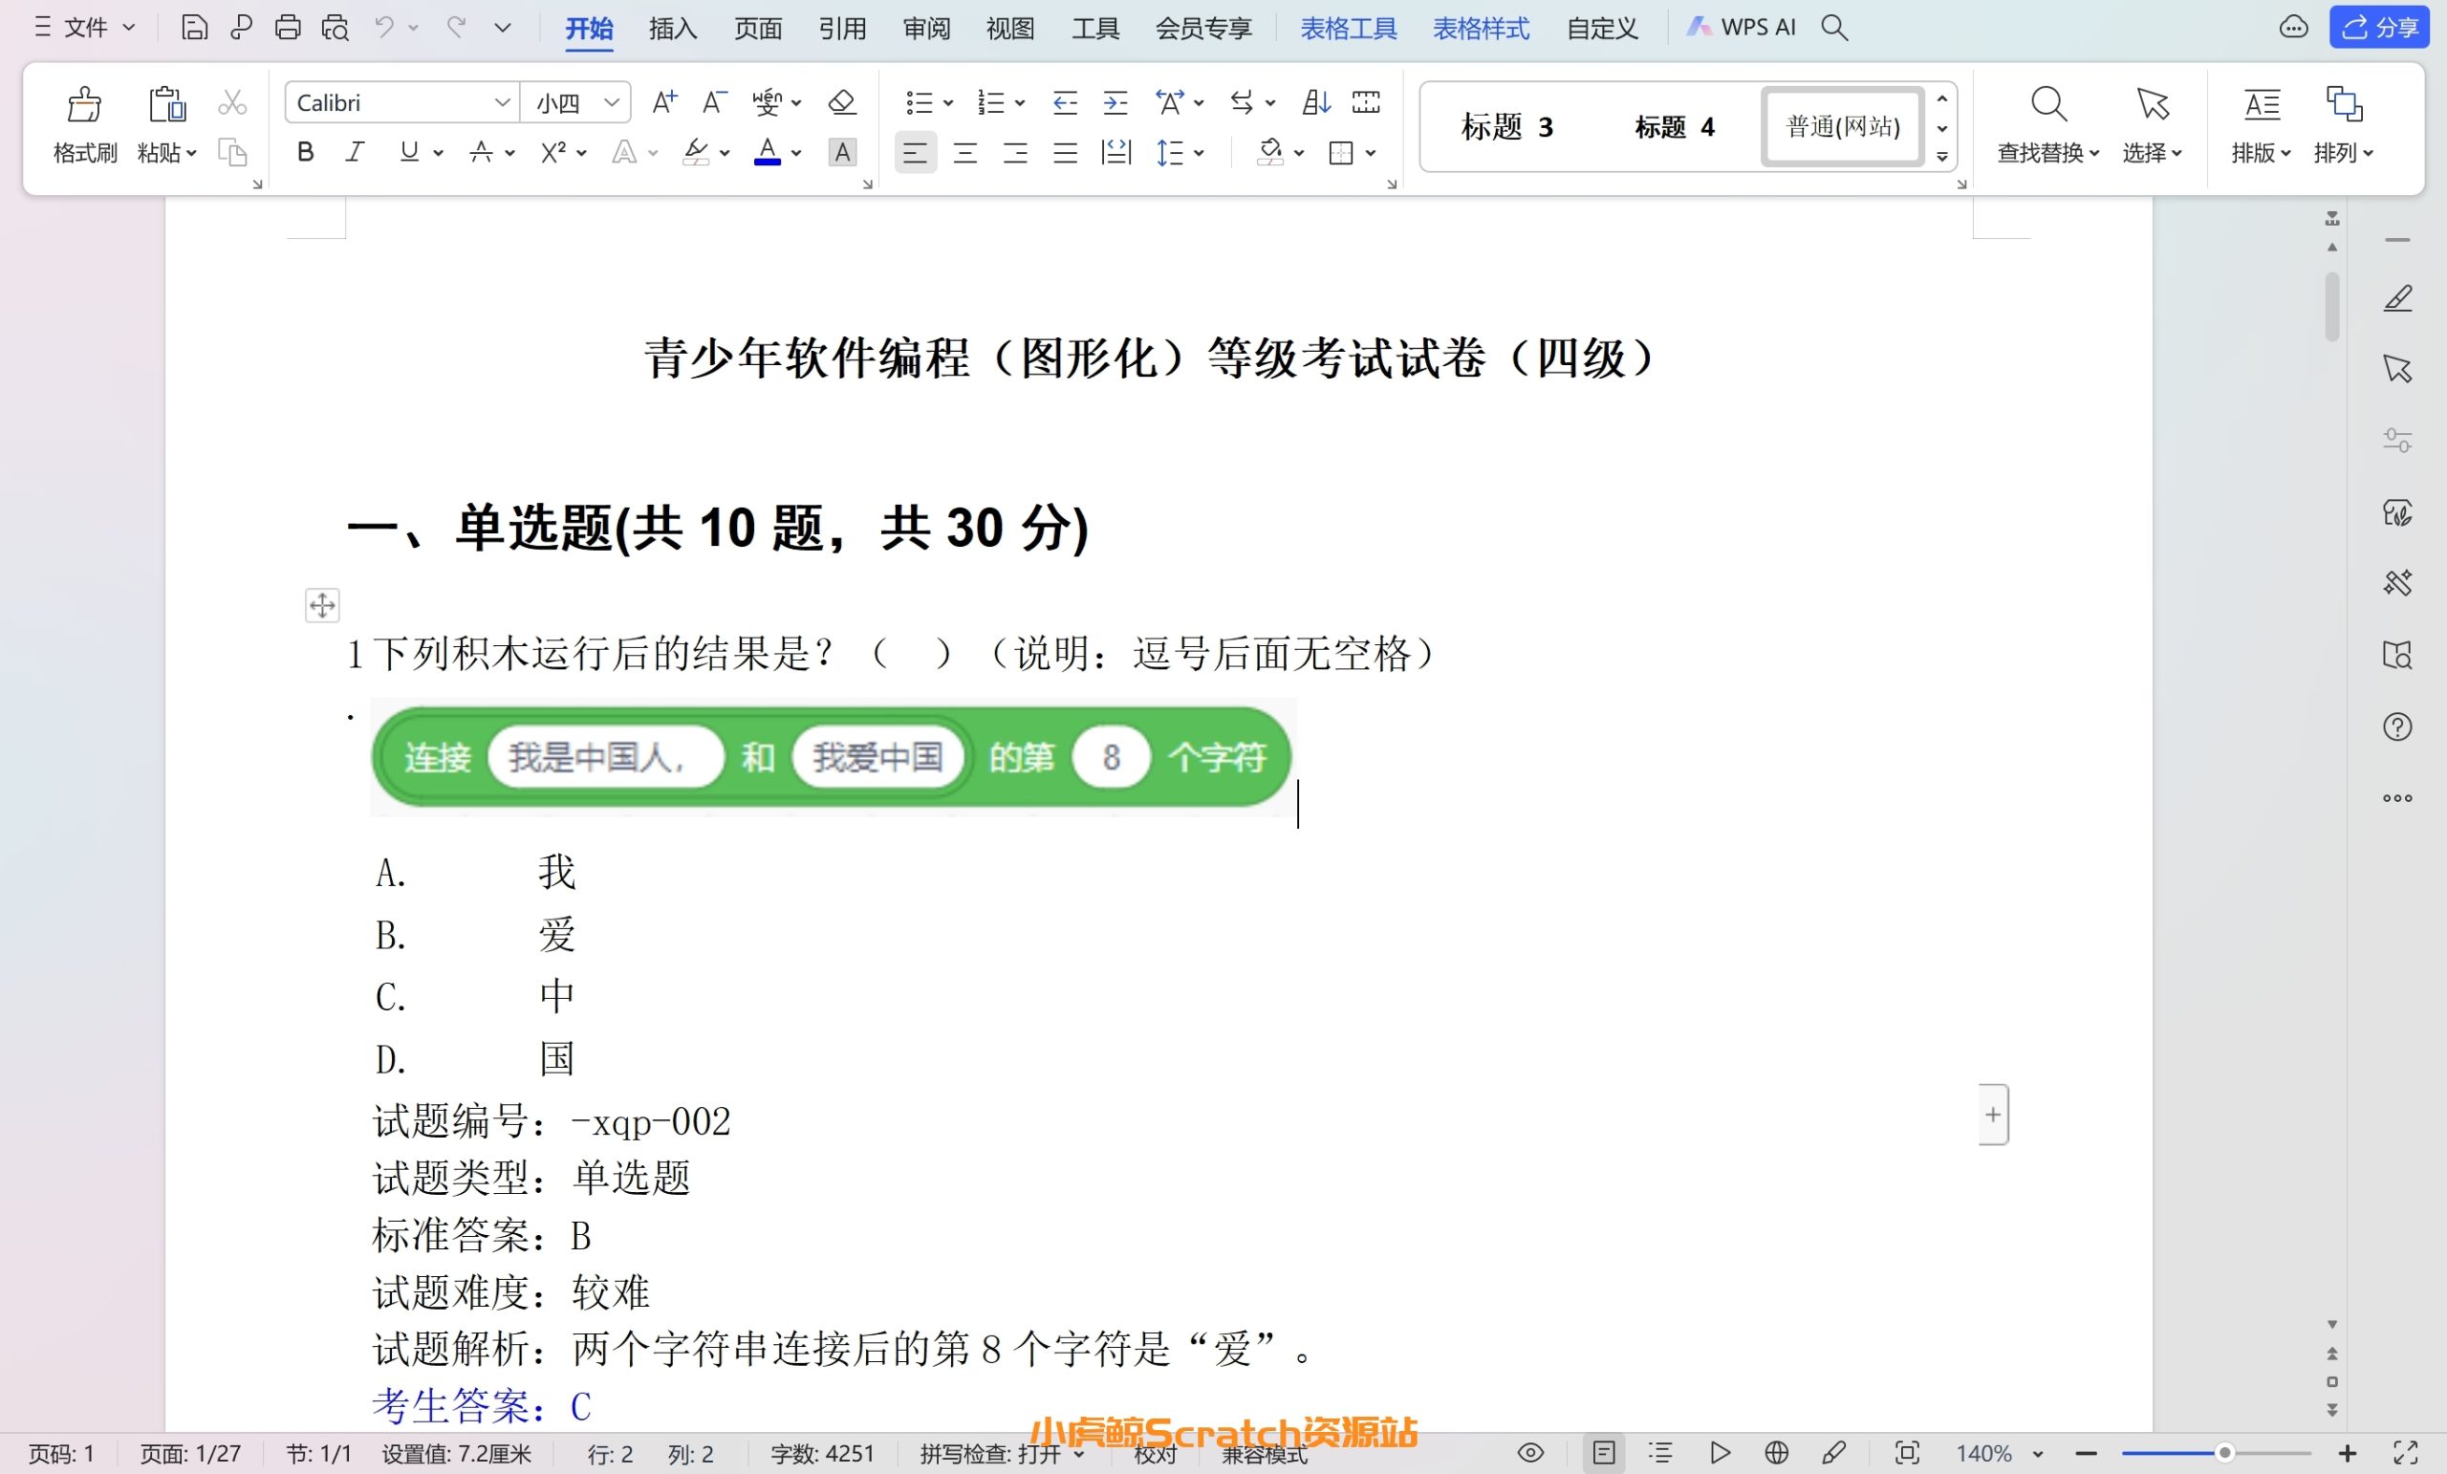Screen dimensions: 2447x1474
Task: Click the clear formatting eraser icon
Action: pos(841,102)
